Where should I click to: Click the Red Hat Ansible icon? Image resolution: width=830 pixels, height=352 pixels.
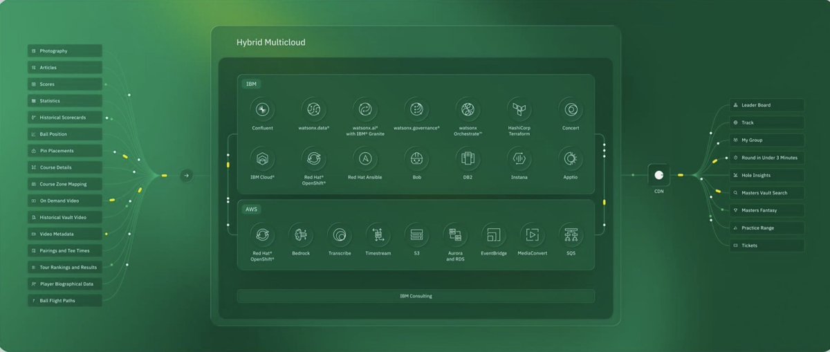tap(365, 158)
